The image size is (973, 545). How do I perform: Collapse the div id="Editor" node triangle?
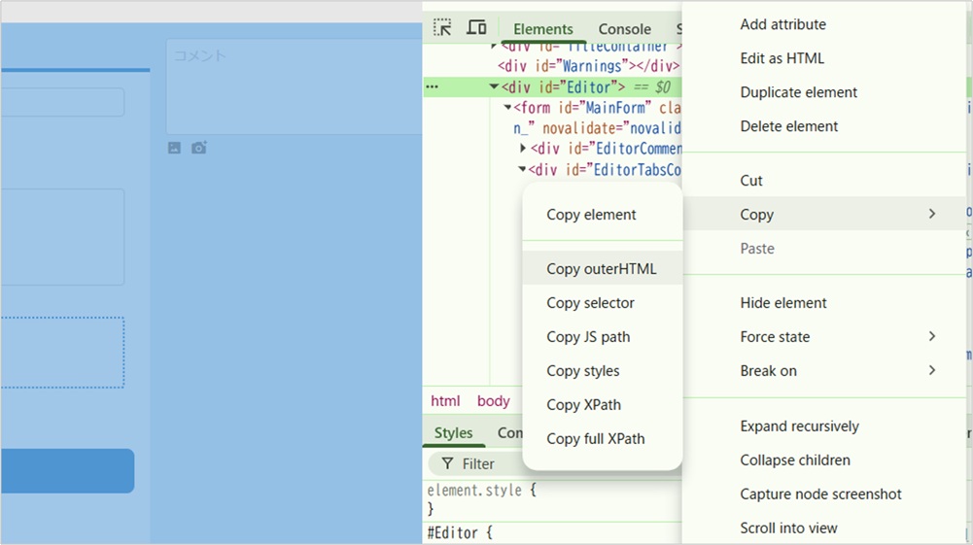point(494,86)
